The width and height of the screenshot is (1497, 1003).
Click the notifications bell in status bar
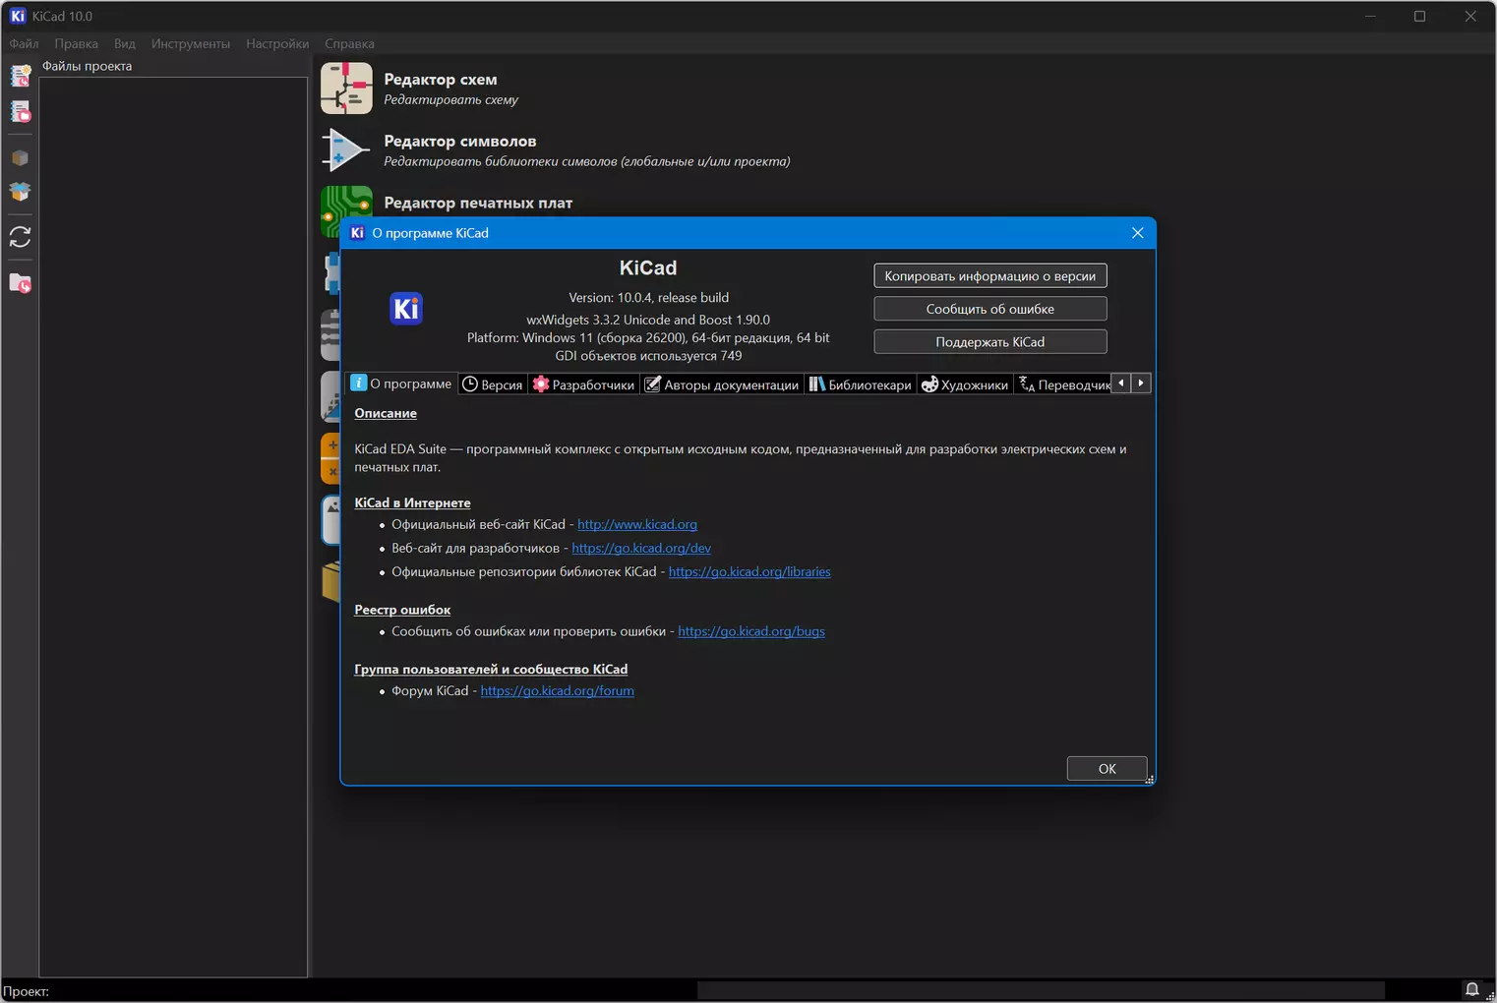pyautogui.click(x=1471, y=989)
